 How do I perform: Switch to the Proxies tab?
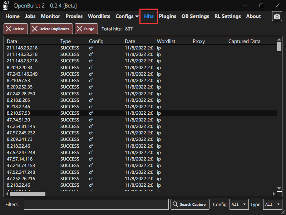(74, 16)
